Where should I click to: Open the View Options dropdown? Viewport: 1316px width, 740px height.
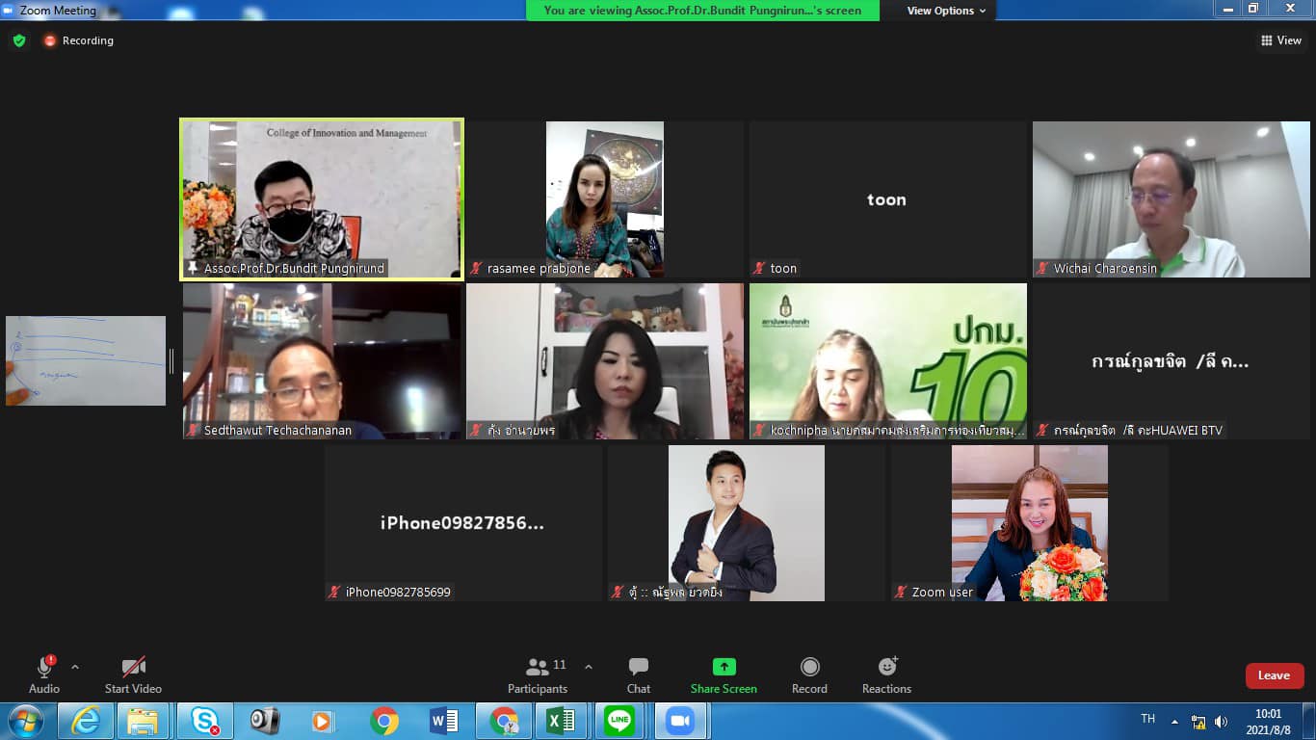(946, 11)
